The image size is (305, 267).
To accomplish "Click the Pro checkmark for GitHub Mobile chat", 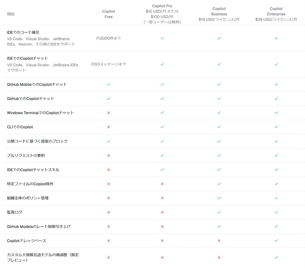I will 162,84.
